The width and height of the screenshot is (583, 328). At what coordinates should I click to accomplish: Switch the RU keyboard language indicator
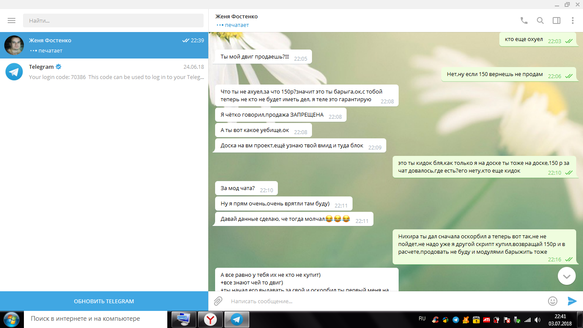point(422,319)
